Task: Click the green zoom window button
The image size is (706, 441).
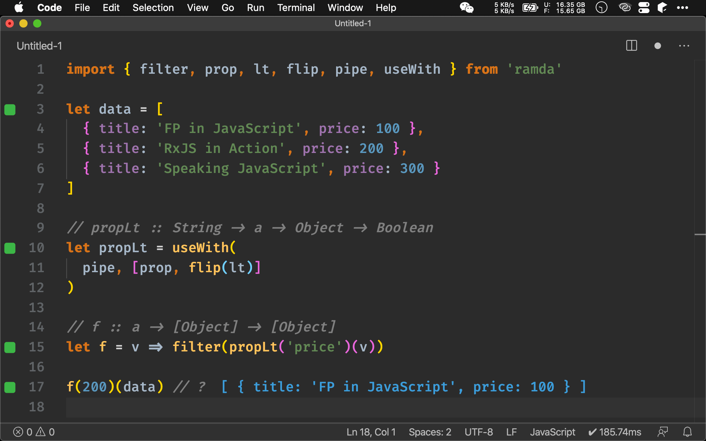Action: click(37, 23)
